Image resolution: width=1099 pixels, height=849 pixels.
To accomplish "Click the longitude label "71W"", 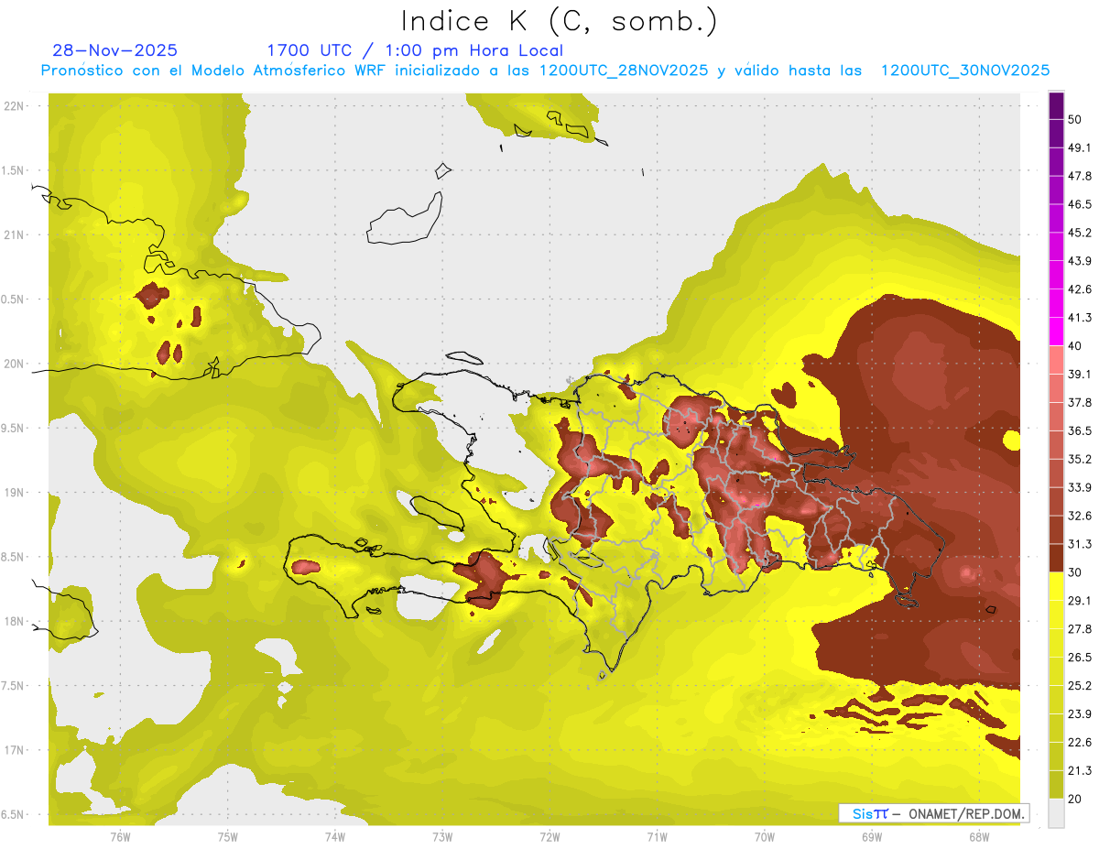I will 657,836.
